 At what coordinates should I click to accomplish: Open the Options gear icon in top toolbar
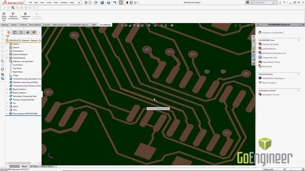click(135, 3)
